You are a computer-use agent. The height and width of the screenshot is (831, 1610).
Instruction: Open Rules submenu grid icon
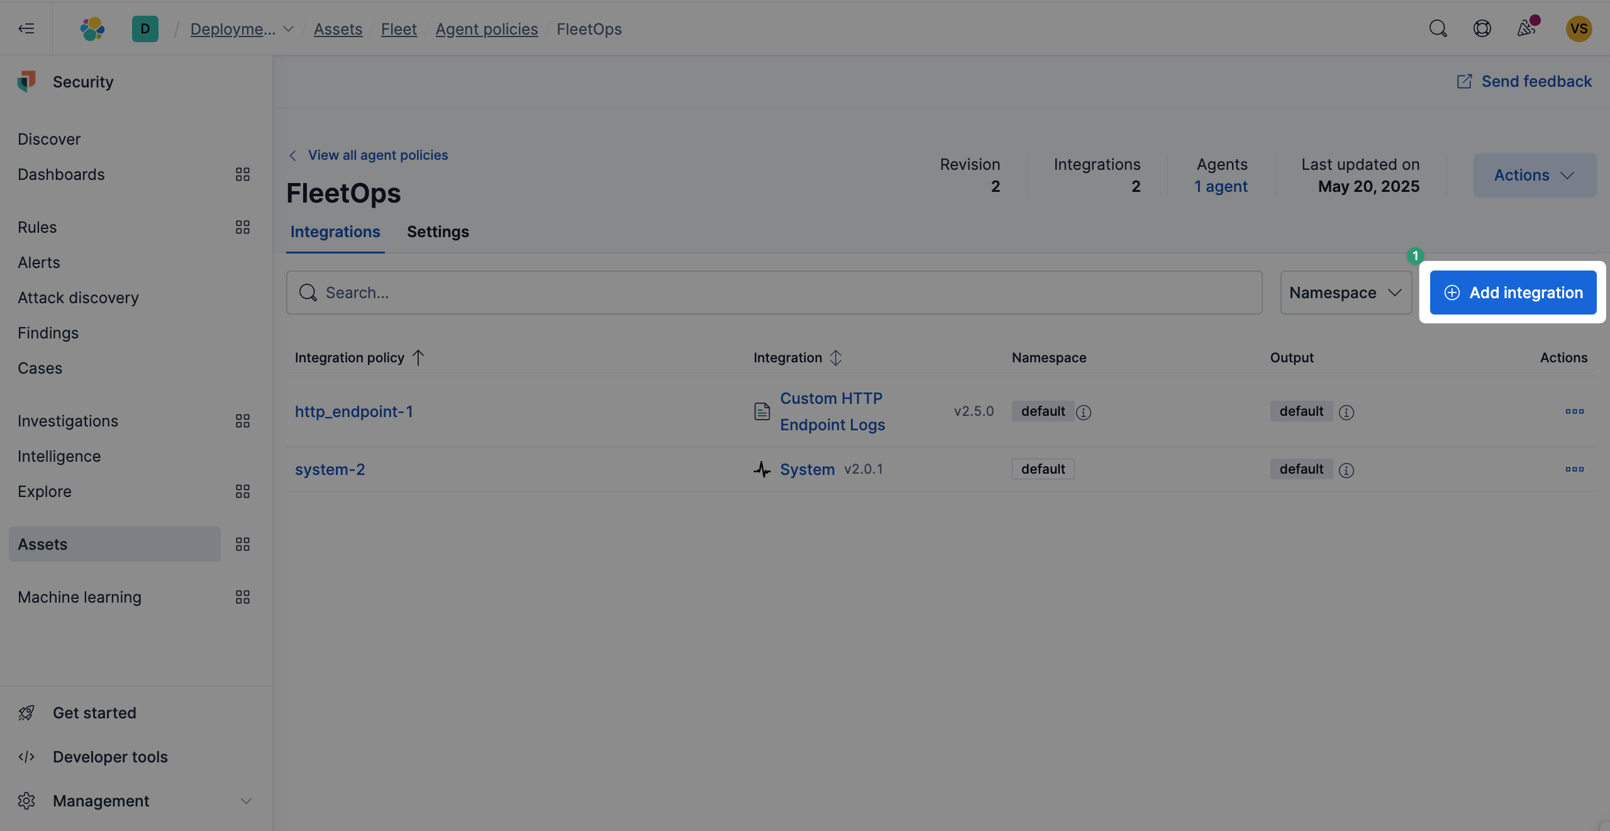(x=243, y=227)
